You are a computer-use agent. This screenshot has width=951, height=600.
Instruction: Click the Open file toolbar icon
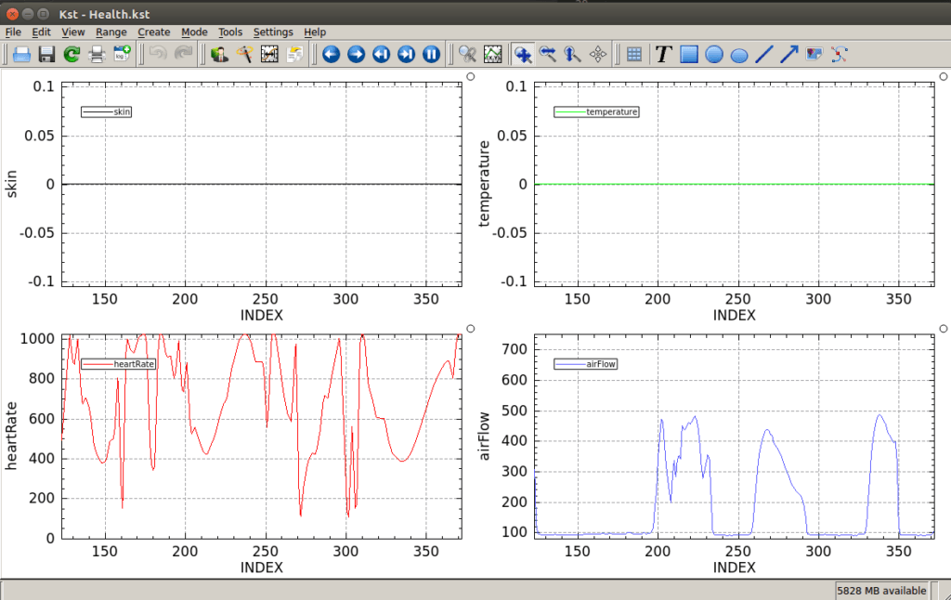tap(21, 55)
